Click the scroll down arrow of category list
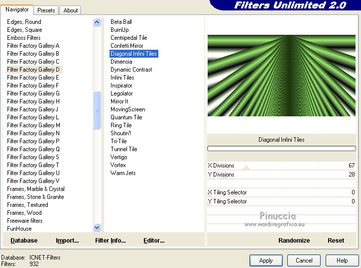Viewport: 361px width, 268px height. (97, 228)
